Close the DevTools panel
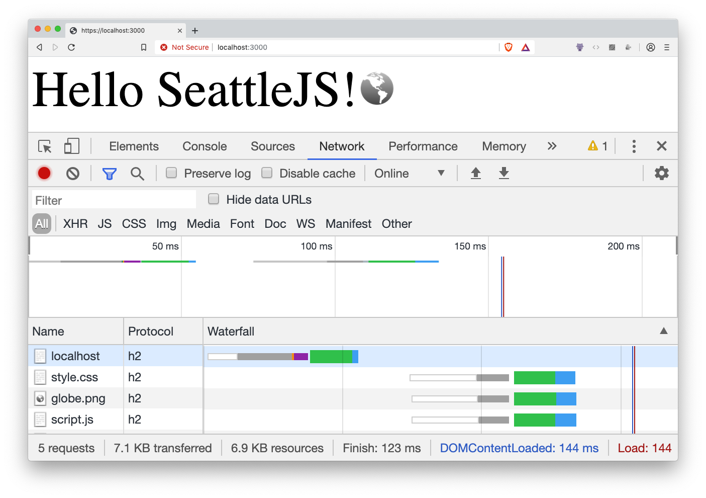The image size is (706, 498). pos(662,146)
